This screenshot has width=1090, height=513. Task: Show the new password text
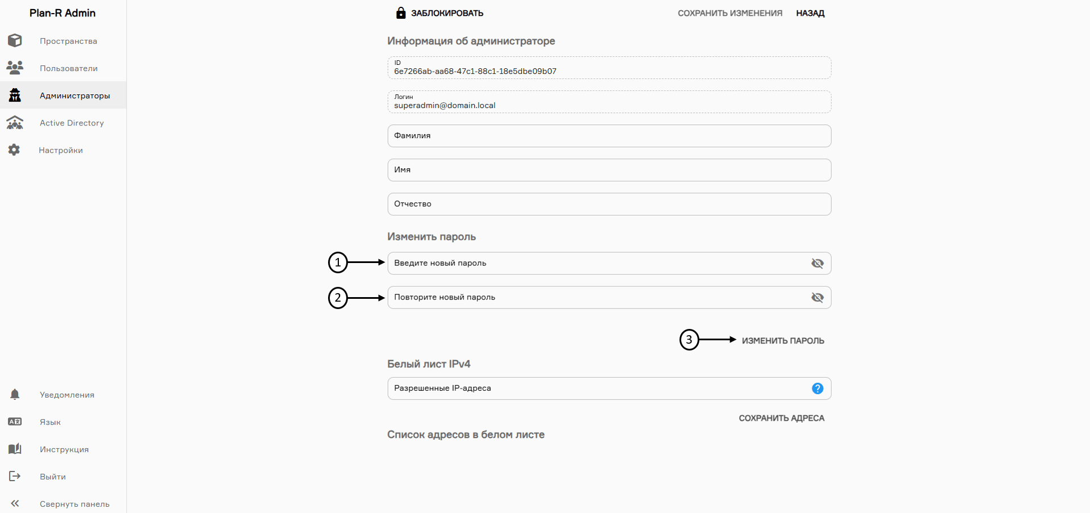pos(817,264)
